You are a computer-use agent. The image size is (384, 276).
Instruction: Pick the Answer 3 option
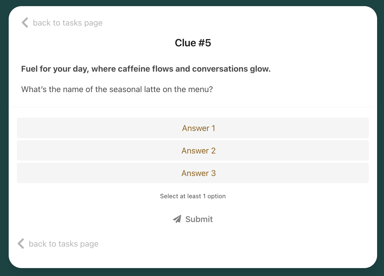point(193,173)
